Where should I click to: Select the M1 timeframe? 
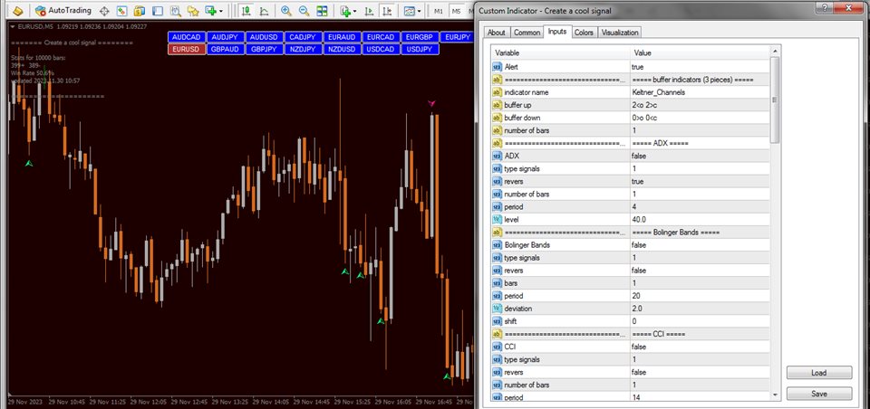tap(439, 11)
